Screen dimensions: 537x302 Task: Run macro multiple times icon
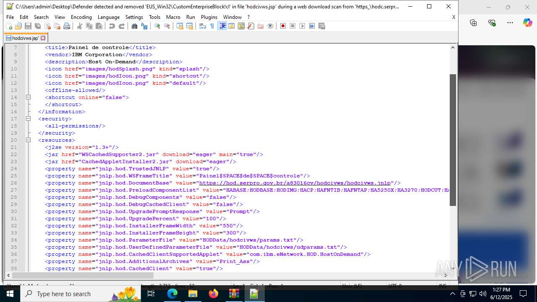click(312, 26)
